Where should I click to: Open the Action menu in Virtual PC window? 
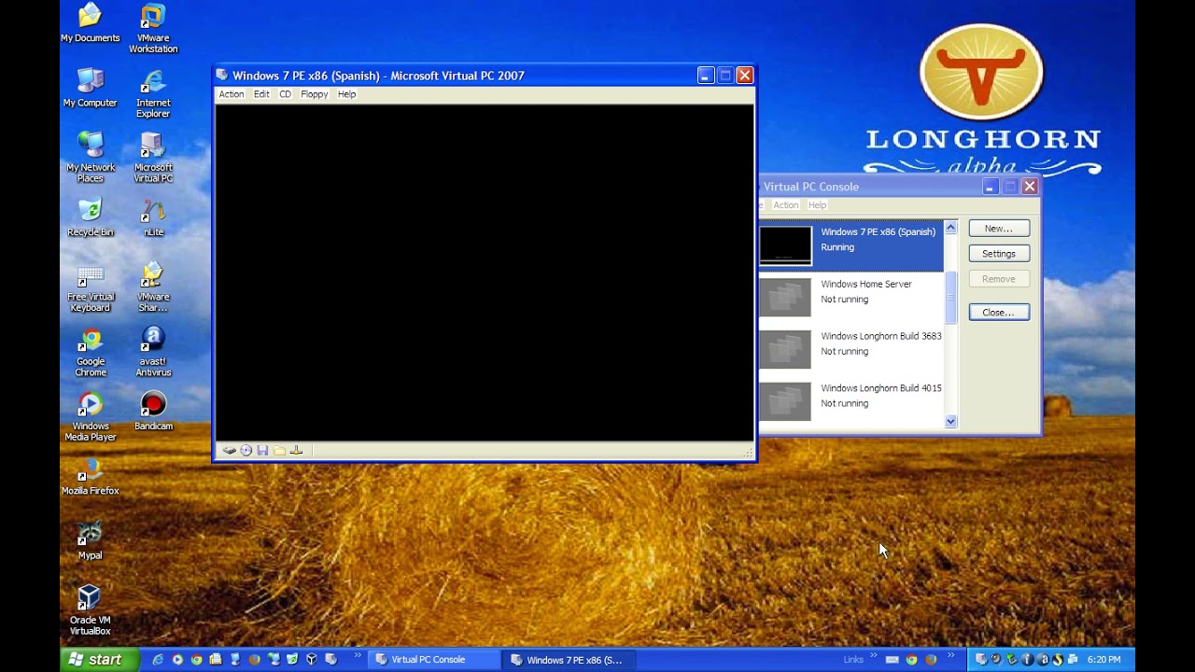pos(232,94)
